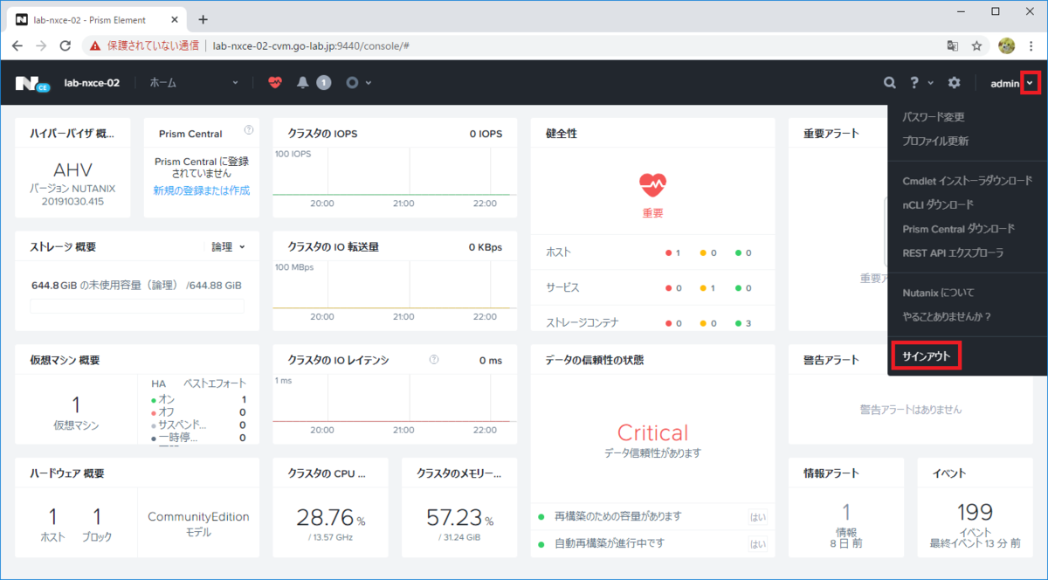Click the 199 events count

(975, 512)
